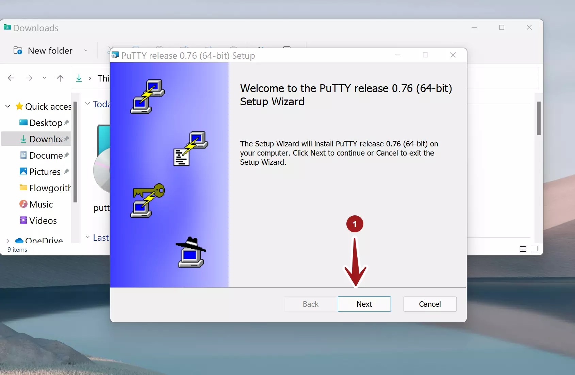Expand the New folder dropdown chevron
575x375 pixels.
coord(85,50)
